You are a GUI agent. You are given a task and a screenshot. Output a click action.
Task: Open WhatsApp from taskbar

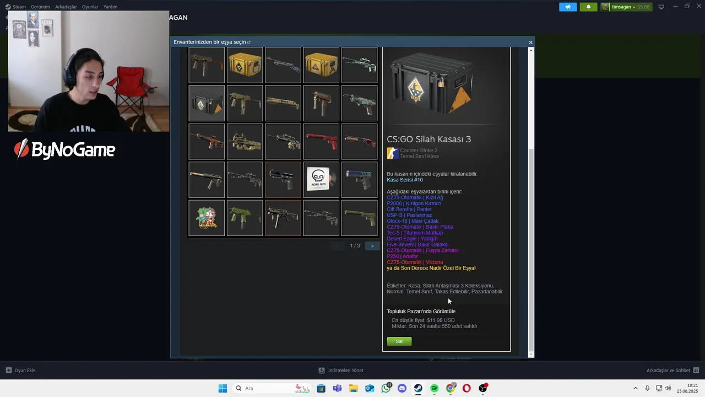click(x=386, y=388)
